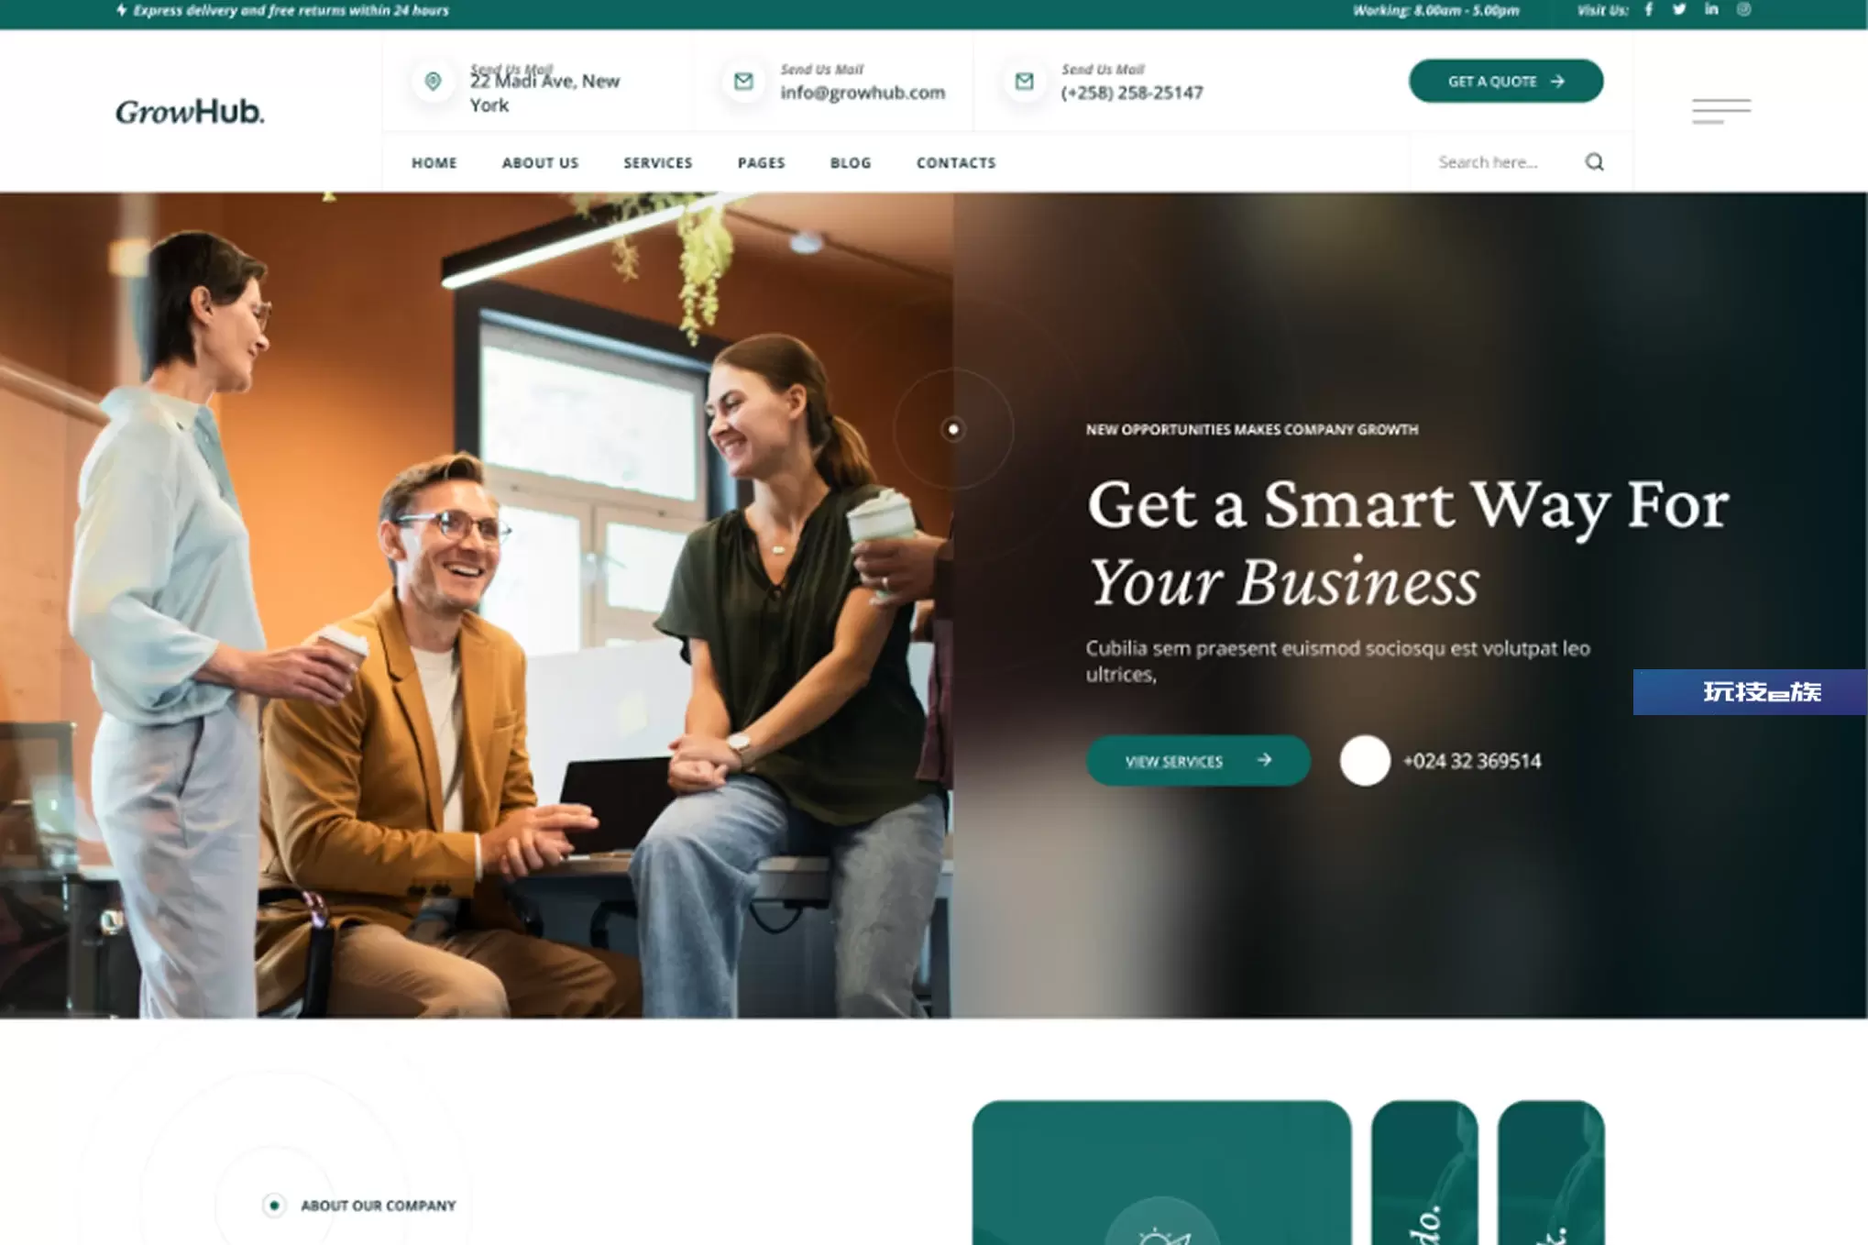Screen dimensions: 1868x1245
Task: Open the Instagram social icon
Action: click(1743, 9)
